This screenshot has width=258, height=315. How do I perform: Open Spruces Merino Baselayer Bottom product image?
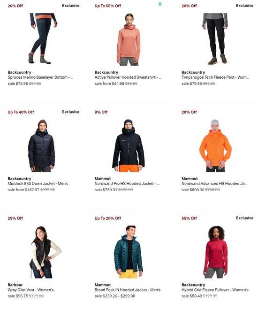pos(41,38)
